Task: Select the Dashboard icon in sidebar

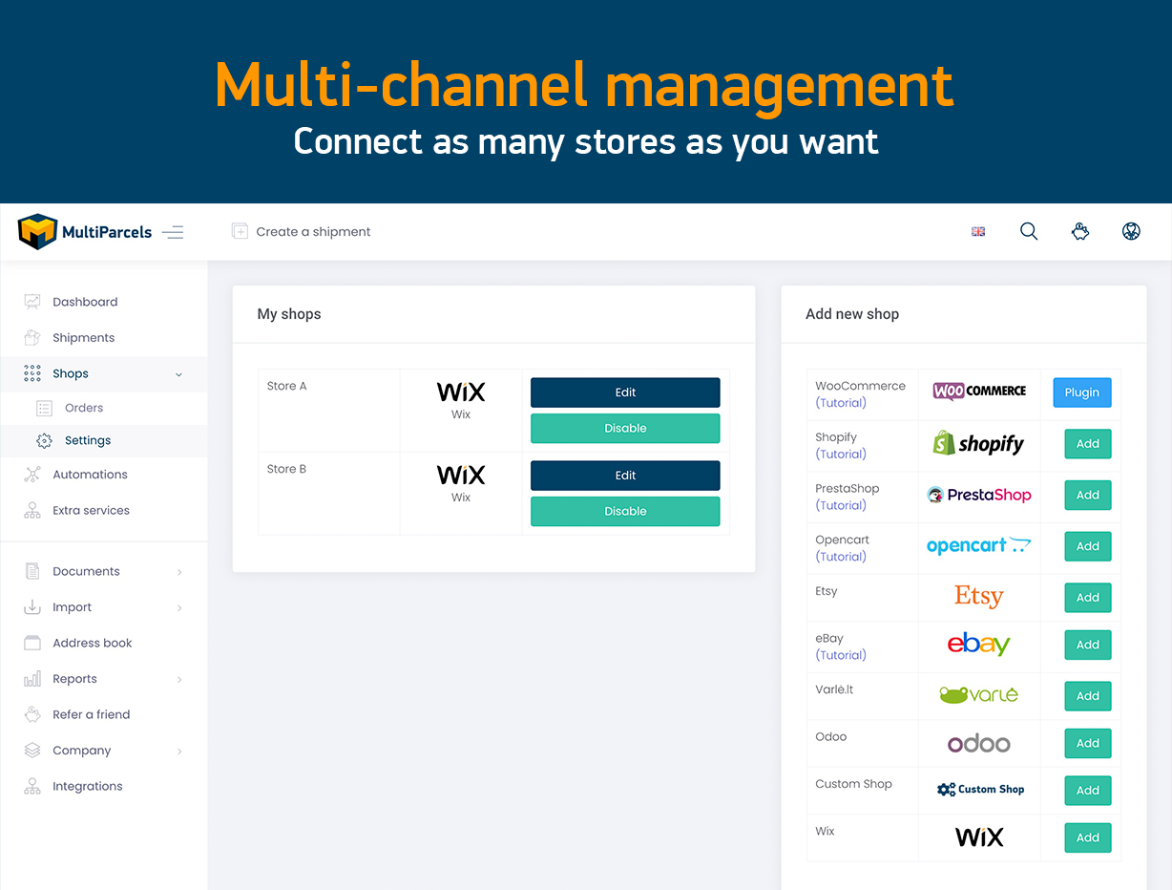Action: coord(31,301)
